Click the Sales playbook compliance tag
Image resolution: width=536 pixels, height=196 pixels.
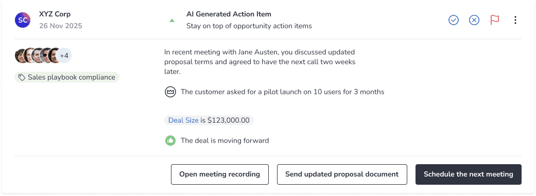(67, 77)
